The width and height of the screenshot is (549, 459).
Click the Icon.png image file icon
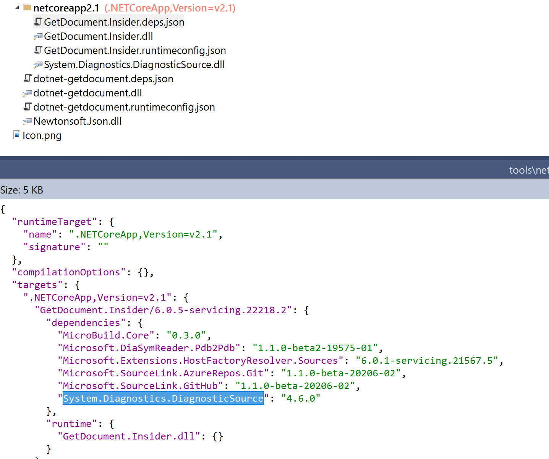point(17,135)
